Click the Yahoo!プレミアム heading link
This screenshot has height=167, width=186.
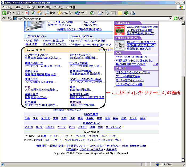pos(82,36)
